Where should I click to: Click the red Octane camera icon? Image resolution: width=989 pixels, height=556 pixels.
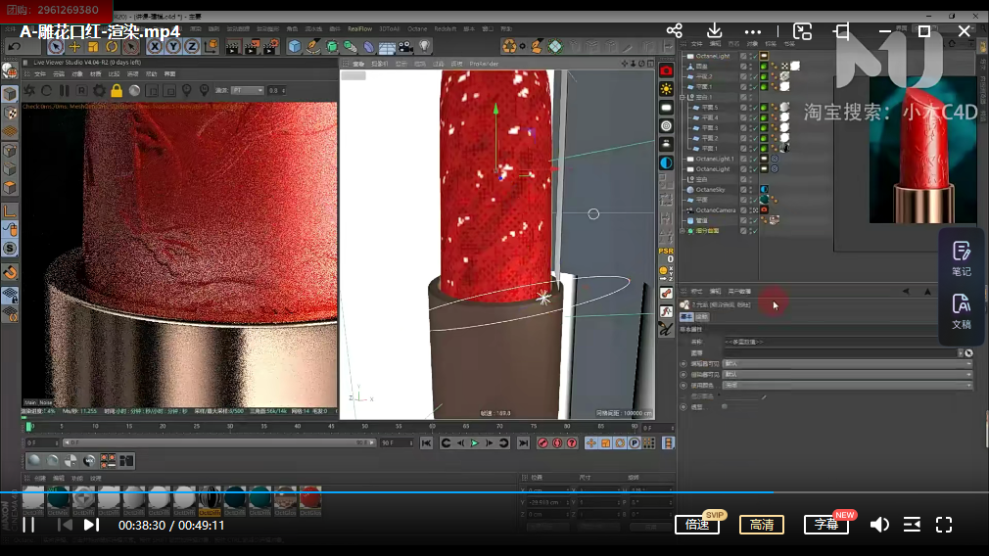[666, 70]
